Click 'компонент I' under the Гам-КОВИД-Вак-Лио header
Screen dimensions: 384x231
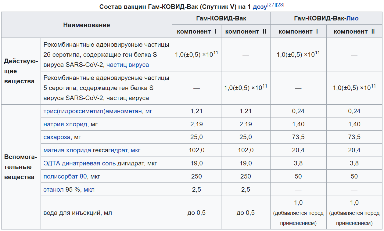coord(298,31)
